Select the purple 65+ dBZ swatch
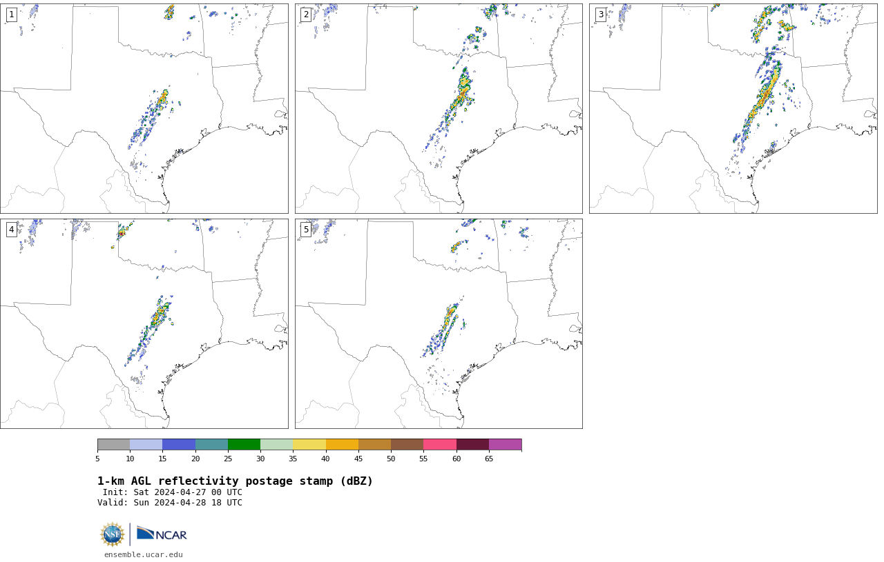The width and height of the screenshot is (884, 562). click(x=505, y=444)
